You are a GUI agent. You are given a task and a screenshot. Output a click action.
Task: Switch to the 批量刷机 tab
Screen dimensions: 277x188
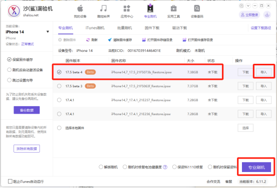(x=125, y=28)
